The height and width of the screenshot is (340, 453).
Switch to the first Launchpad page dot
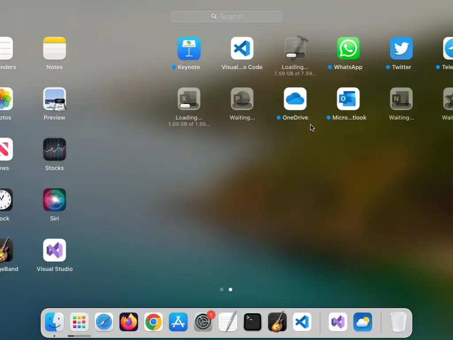tap(222, 290)
